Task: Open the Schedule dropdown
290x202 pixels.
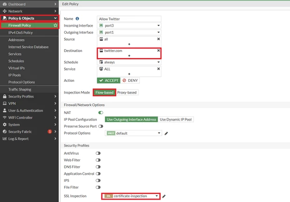Action: 129,62
